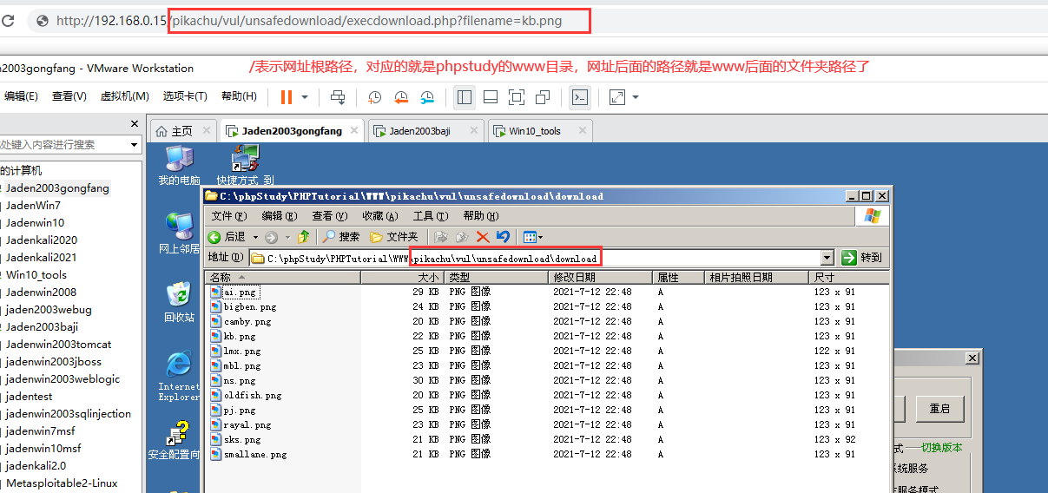Open the Explorer address bar dropdown

[x=827, y=258]
